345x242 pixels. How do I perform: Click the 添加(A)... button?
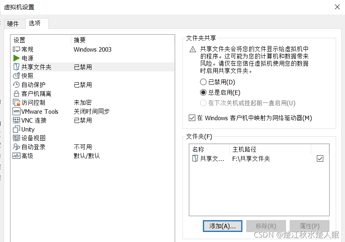point(223,226)
